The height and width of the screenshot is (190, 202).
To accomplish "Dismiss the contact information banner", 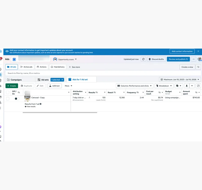I will (198, 51).
